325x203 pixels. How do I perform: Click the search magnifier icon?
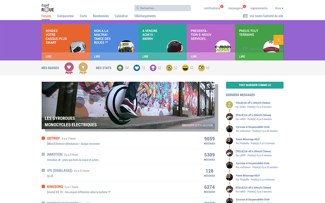tap(137, 8)
